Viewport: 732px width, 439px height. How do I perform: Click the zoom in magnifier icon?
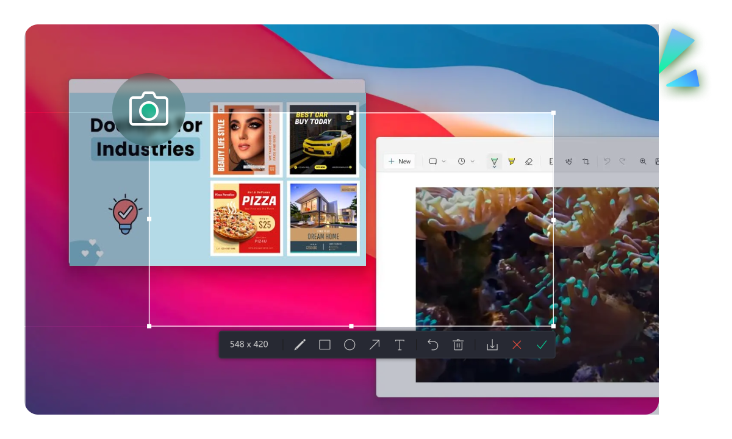pyautogui.click(x=643, y=162)
